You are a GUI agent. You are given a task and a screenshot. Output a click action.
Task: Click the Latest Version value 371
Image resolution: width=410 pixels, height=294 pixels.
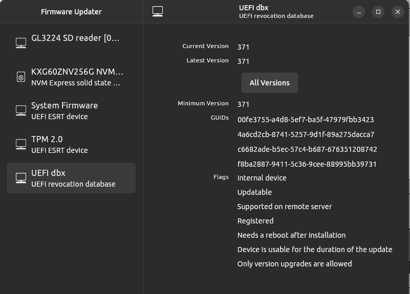click(x=243, y=61)
